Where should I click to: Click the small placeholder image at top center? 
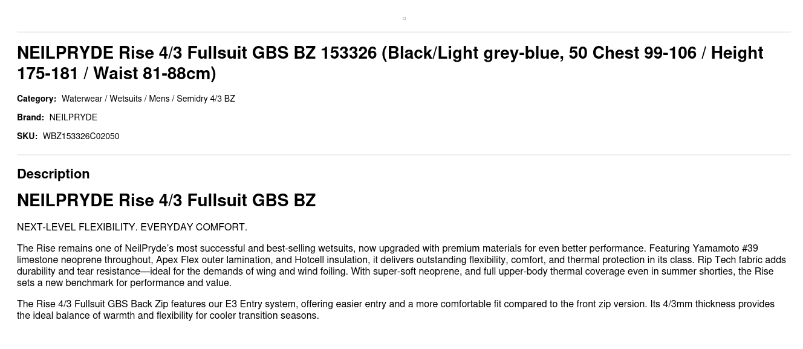(404, 18)
